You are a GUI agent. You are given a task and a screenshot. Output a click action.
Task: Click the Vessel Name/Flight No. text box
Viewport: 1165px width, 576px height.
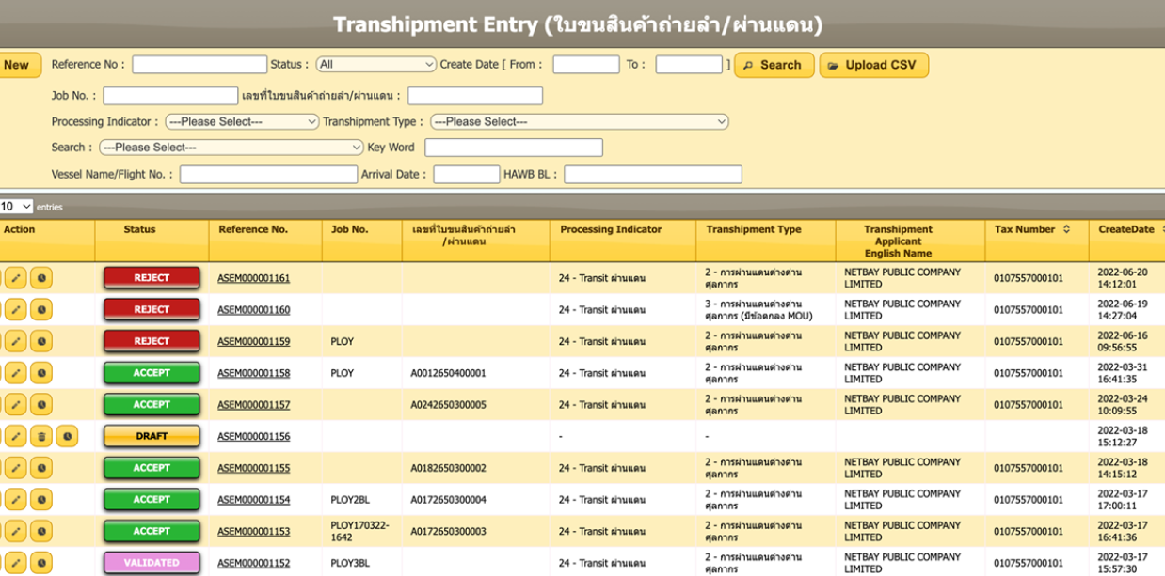(268, 175)
